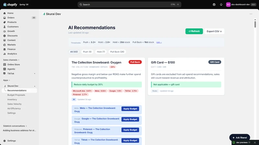Close the dev previews bar
This screenshot has width=259, height=145.
(x=255, y=142)
